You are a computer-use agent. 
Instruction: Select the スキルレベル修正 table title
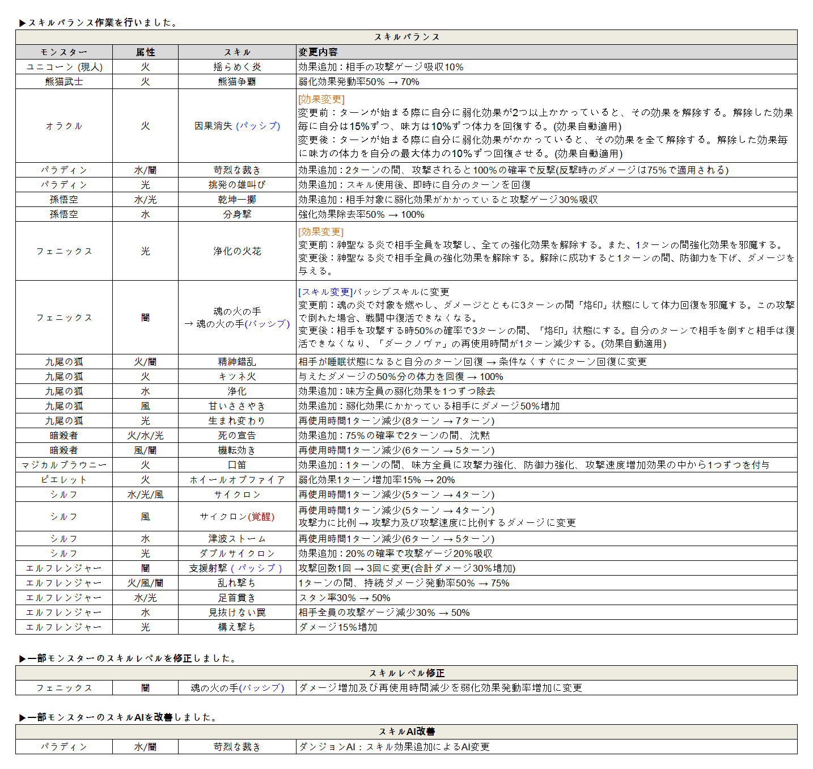406,673
